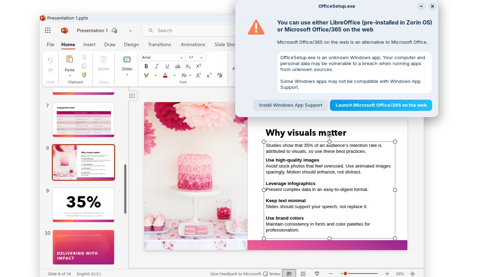Open the Font Color dropdown arrow
Screen dimensions: 478x277
174,75
